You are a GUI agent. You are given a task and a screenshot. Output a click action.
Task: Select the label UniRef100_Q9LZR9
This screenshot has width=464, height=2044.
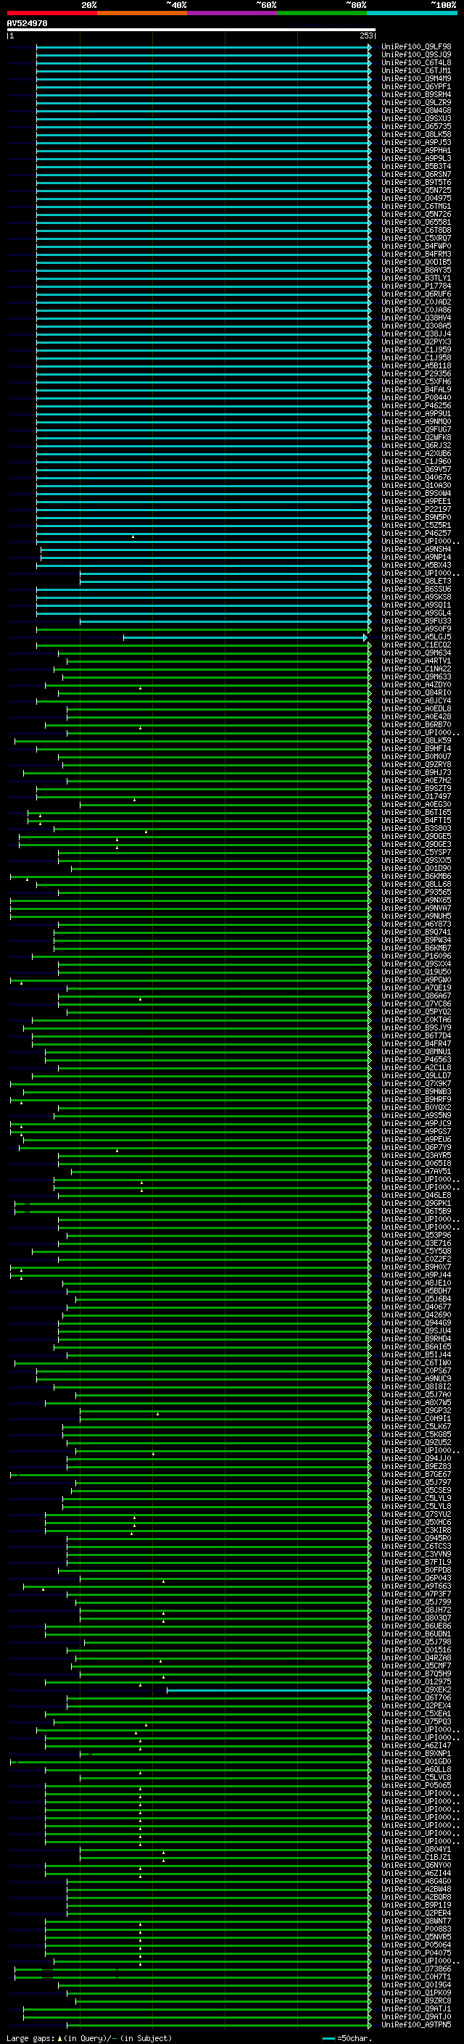416,102
